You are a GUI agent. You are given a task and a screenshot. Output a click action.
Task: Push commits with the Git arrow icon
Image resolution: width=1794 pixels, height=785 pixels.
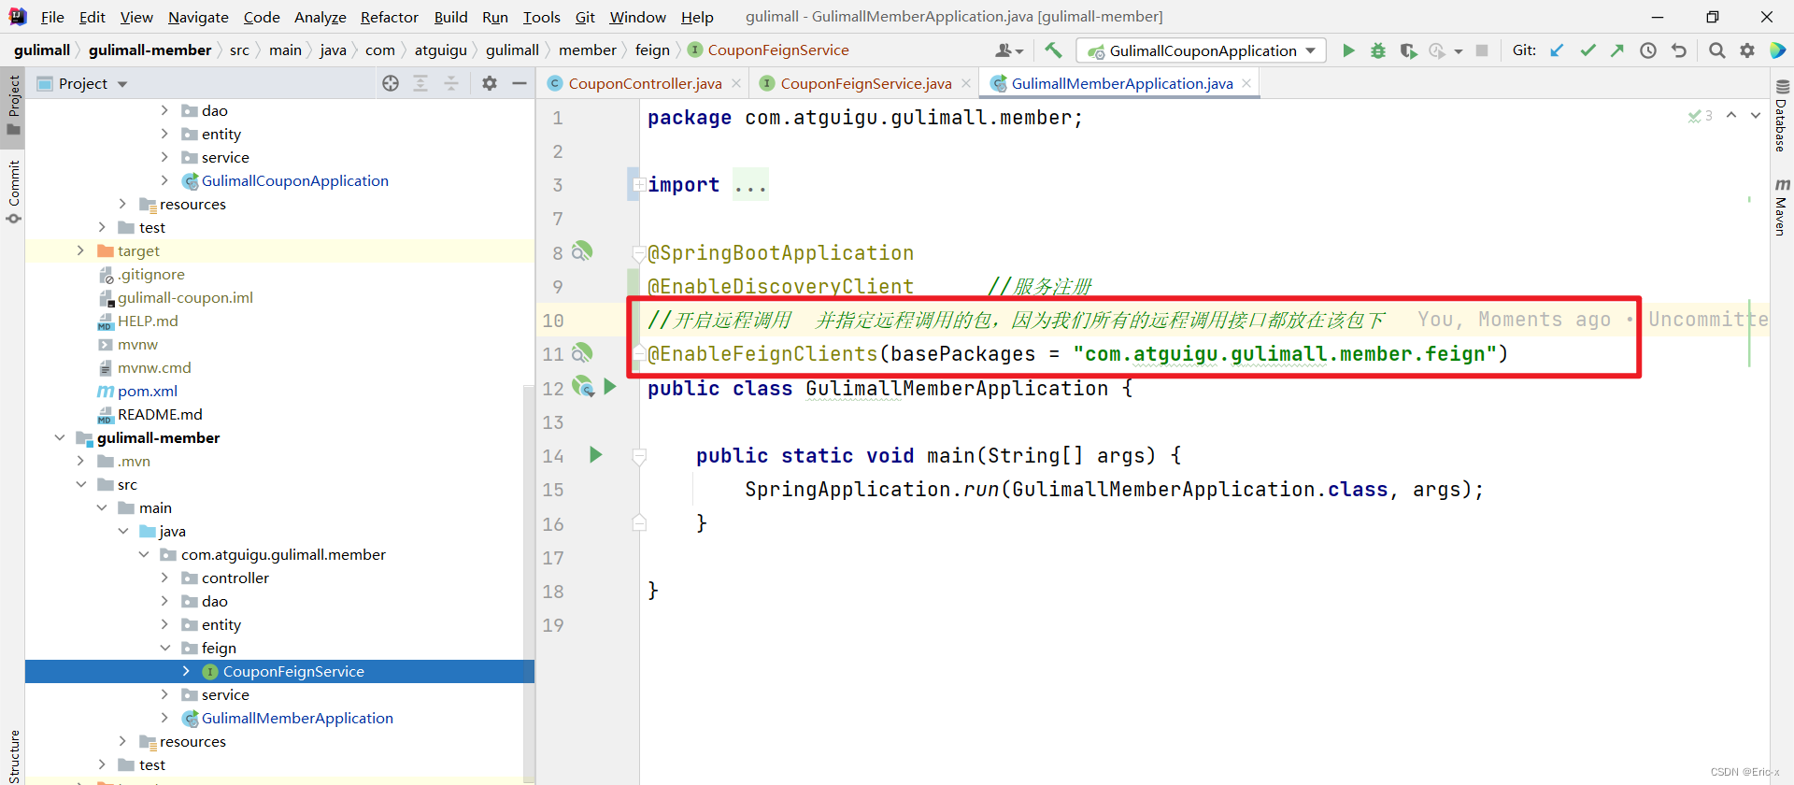pos(1617,50)
